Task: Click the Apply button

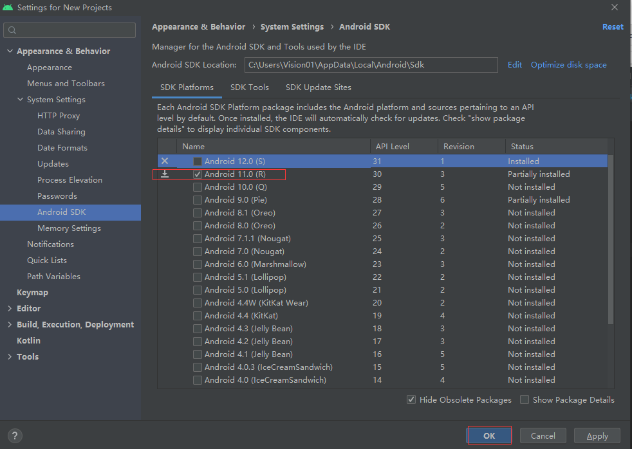Action: (x=597, y=435)
